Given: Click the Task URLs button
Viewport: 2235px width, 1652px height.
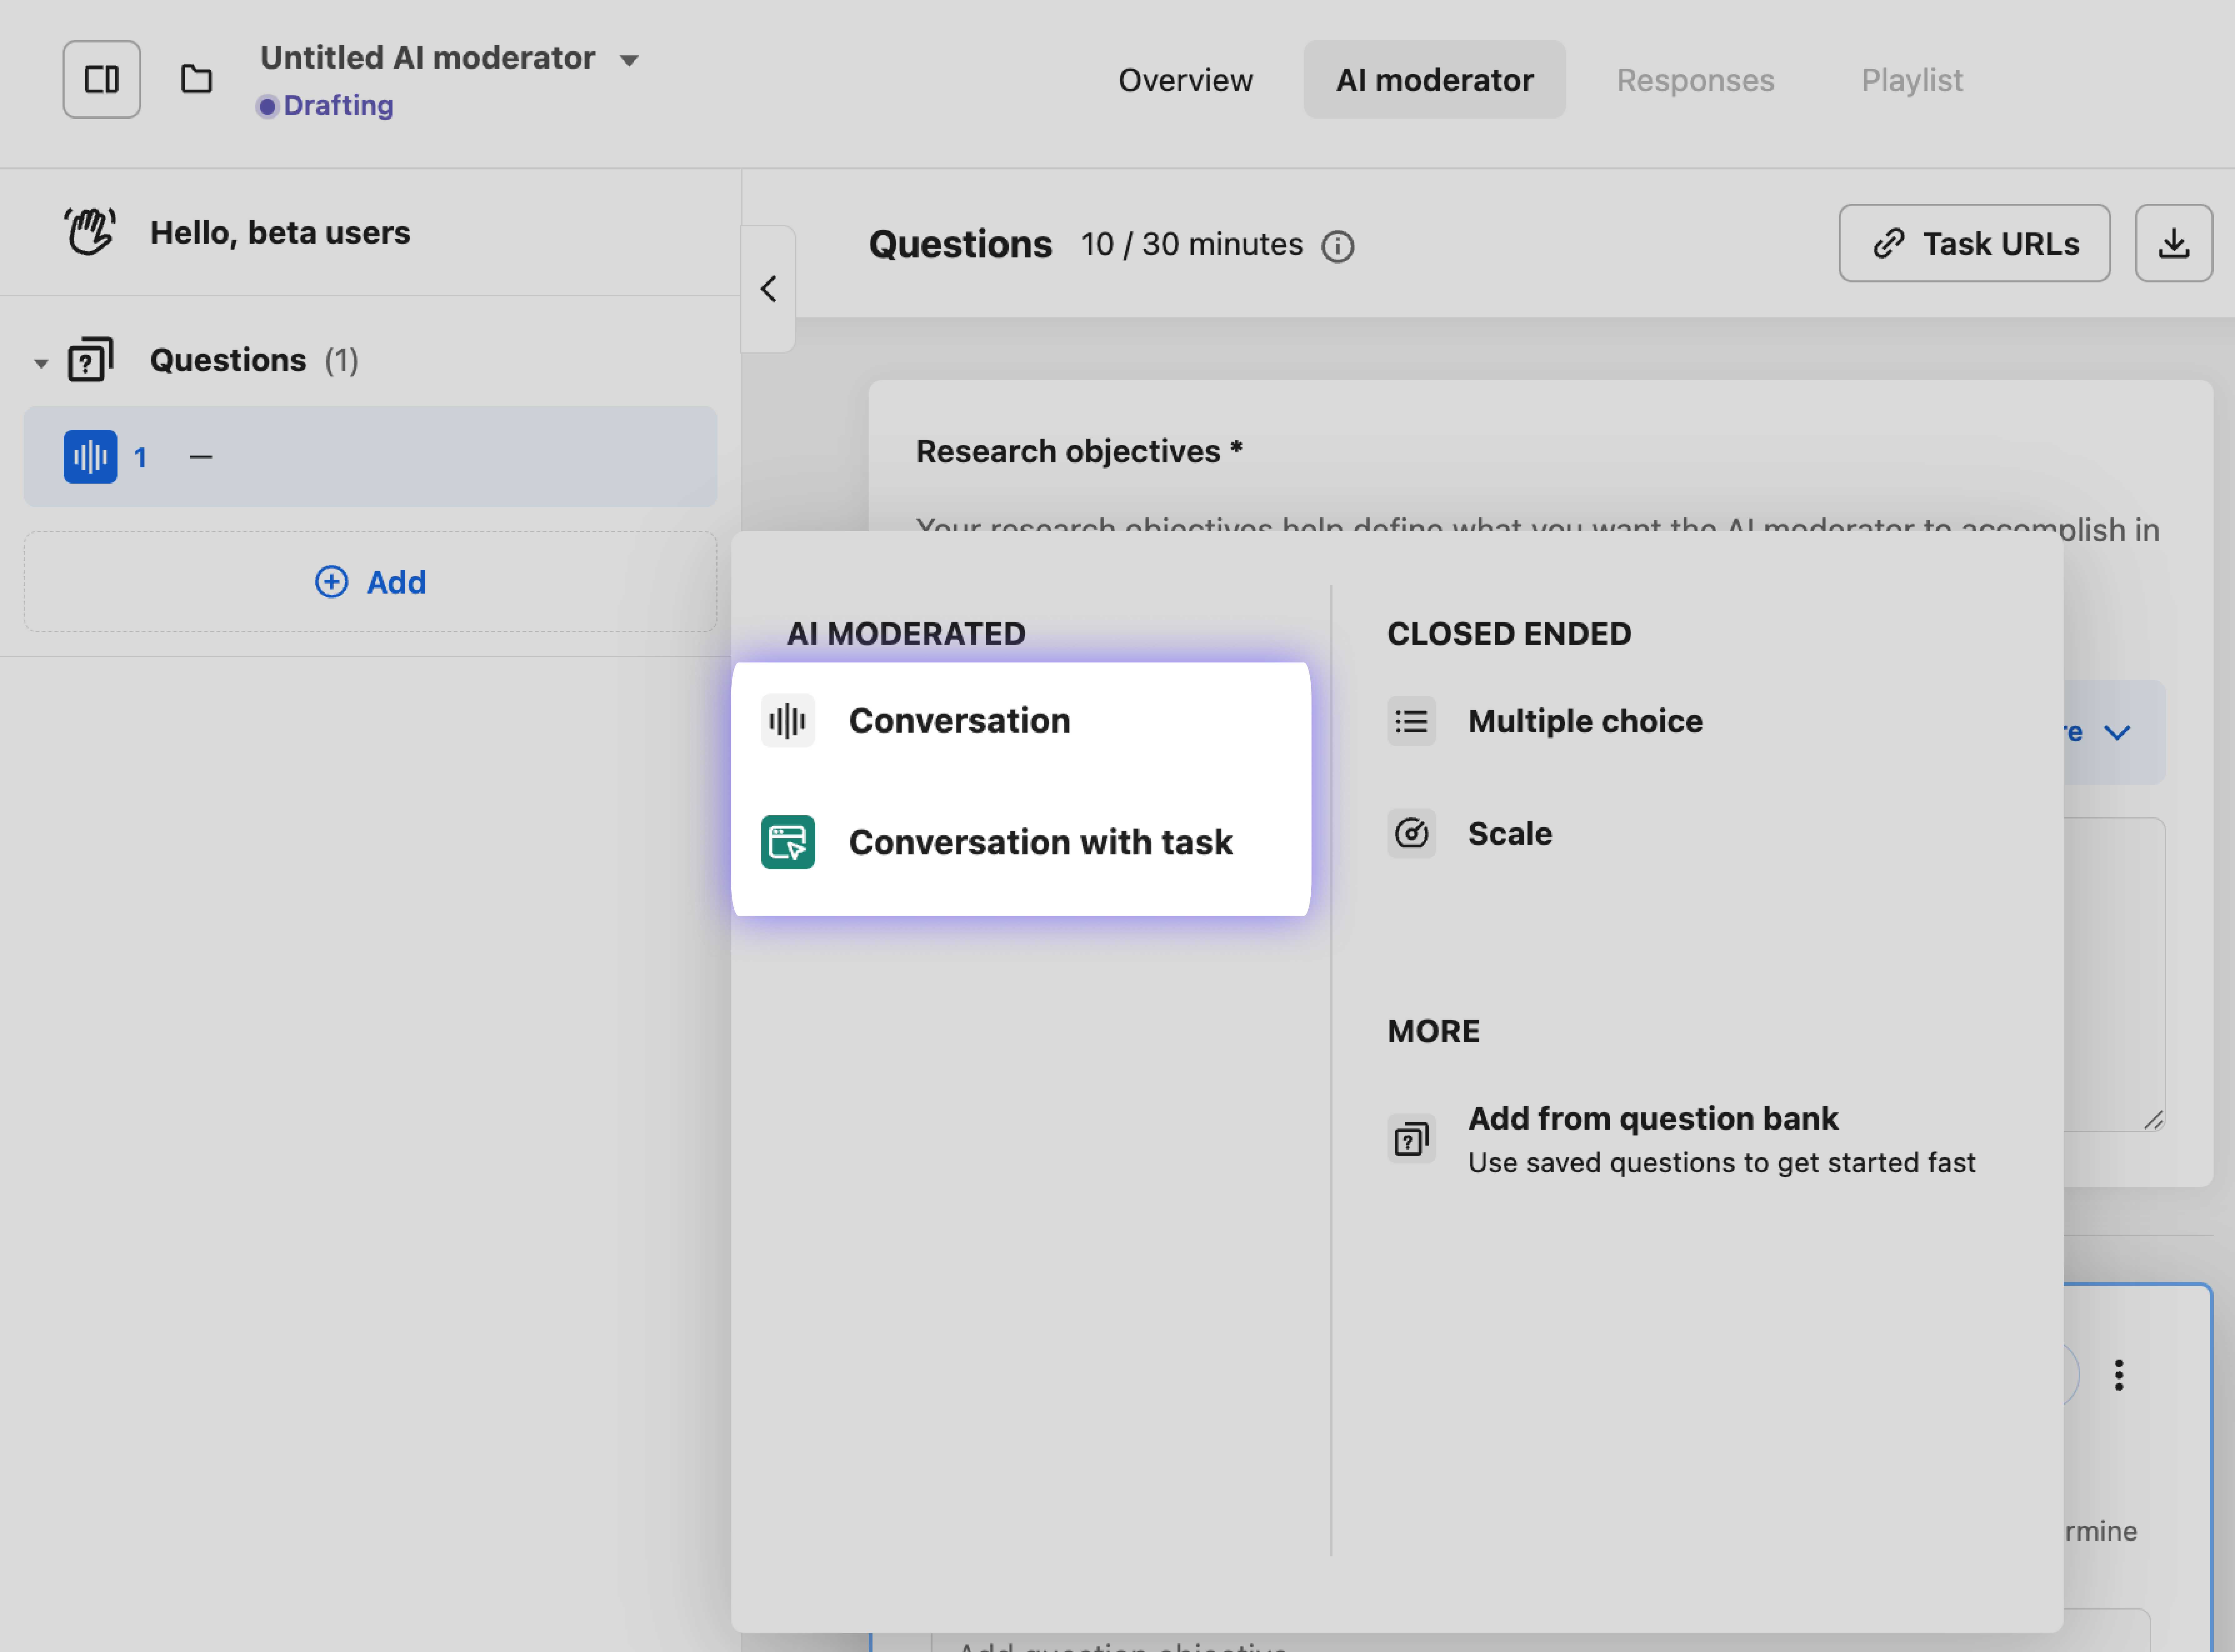Looking at the screenshot, I should (x=1974, y=243).
